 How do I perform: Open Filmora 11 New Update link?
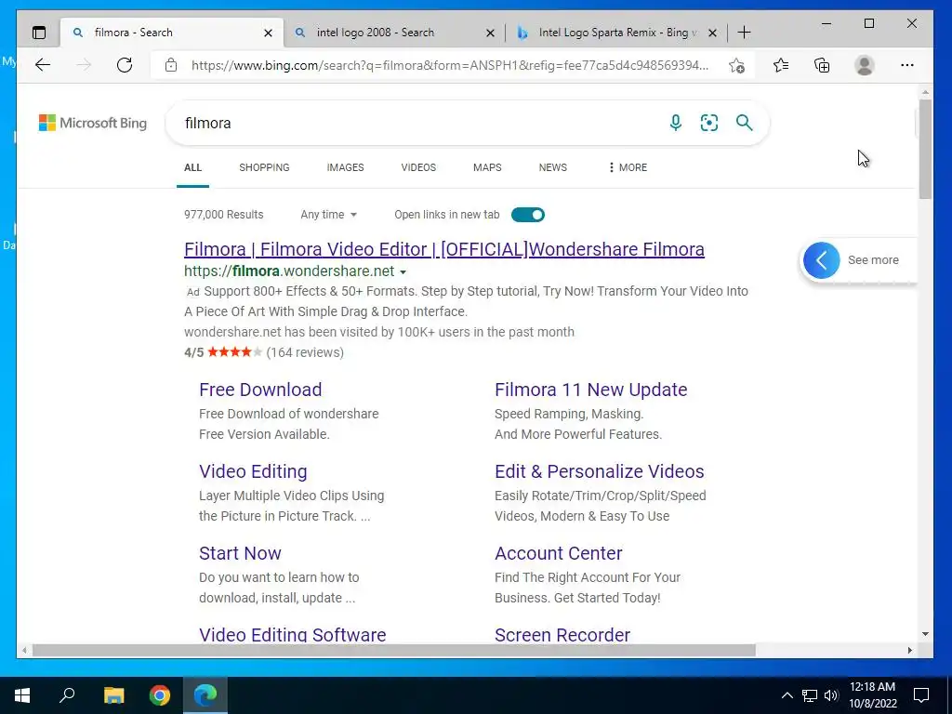coord(590,390)
